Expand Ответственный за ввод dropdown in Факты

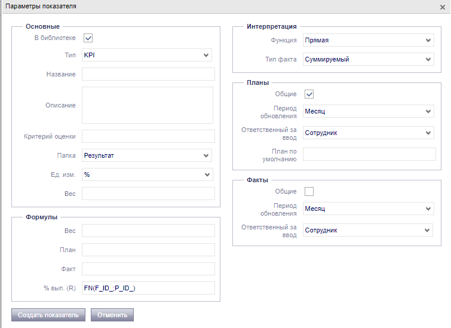tap(367, 230)
